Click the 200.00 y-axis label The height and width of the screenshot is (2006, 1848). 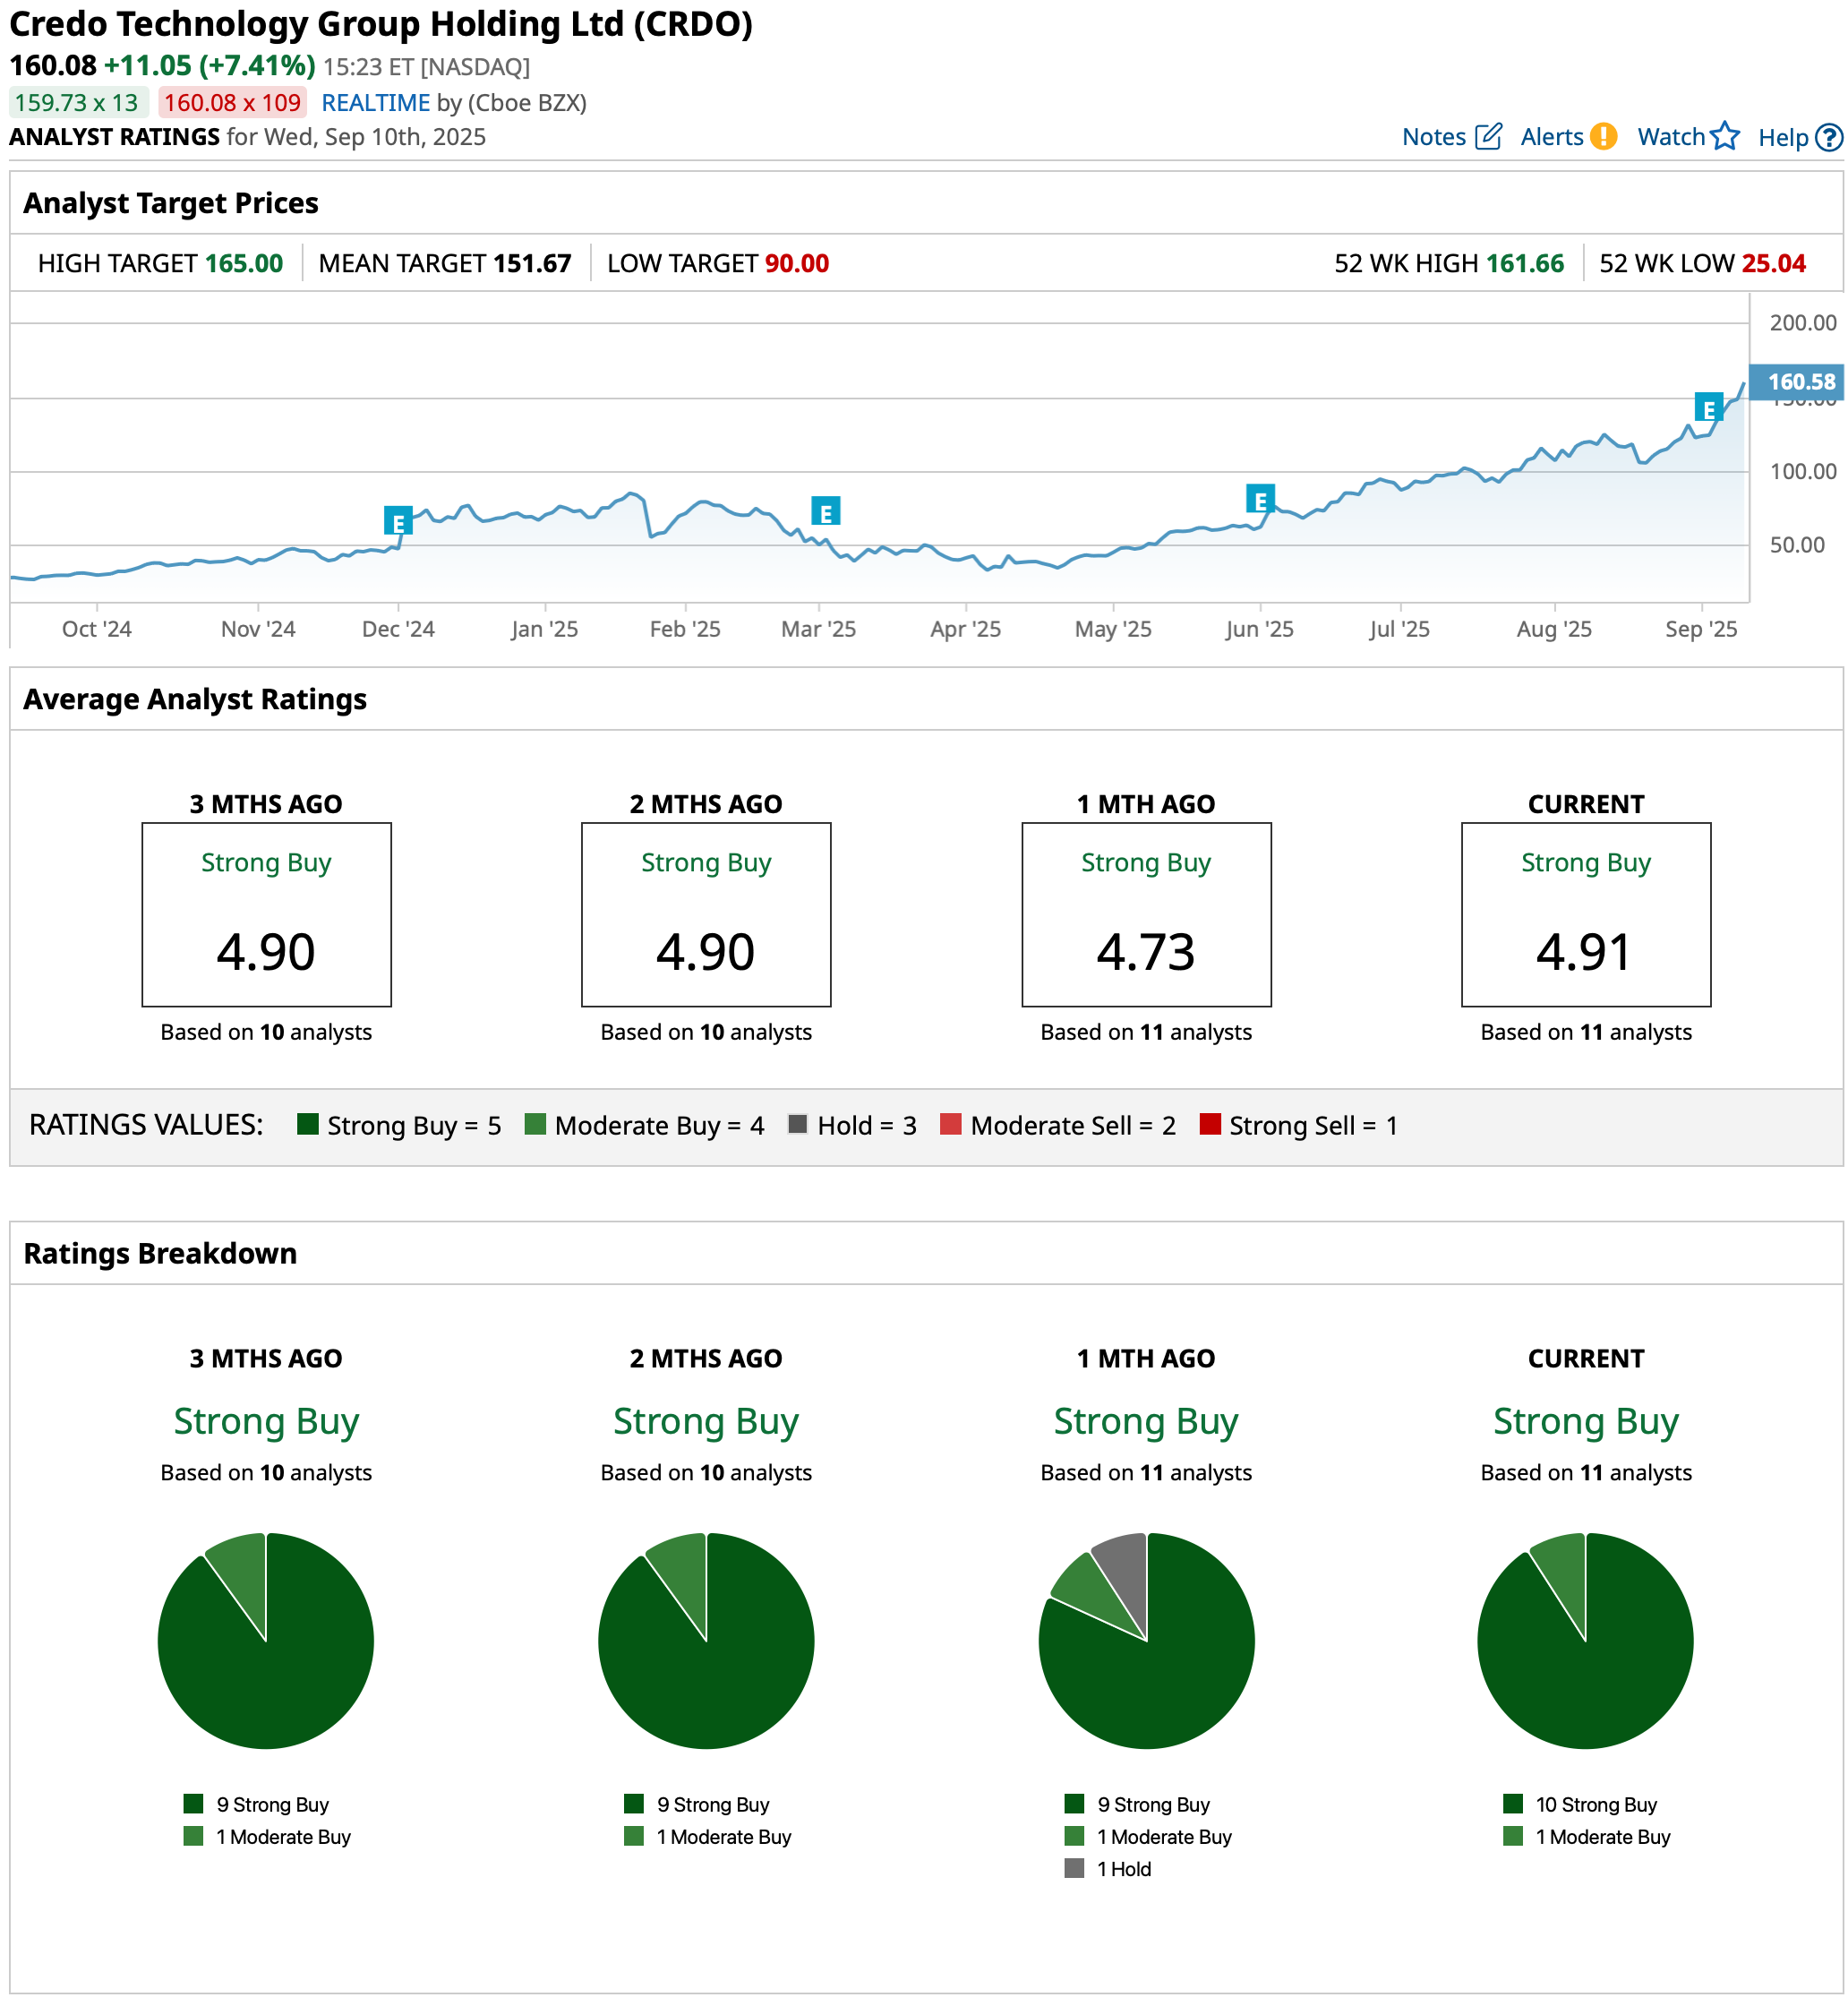point(1803,323)
